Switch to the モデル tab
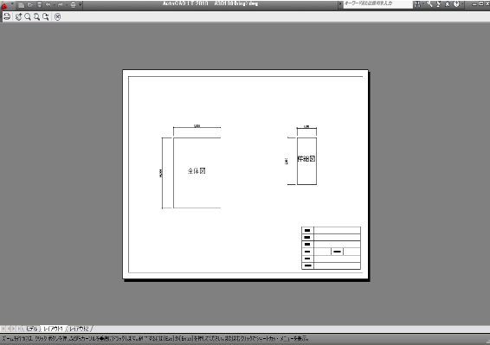Screen dimensions: 490x345 click(32, 329)
